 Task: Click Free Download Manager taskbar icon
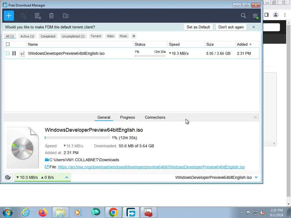click(x=131, y=212)
